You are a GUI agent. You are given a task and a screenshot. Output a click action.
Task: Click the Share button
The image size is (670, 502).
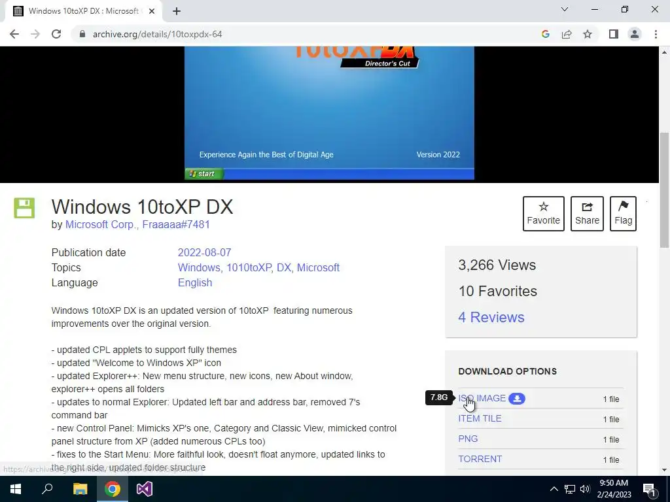pyautogui.click(x=587, y=214)
